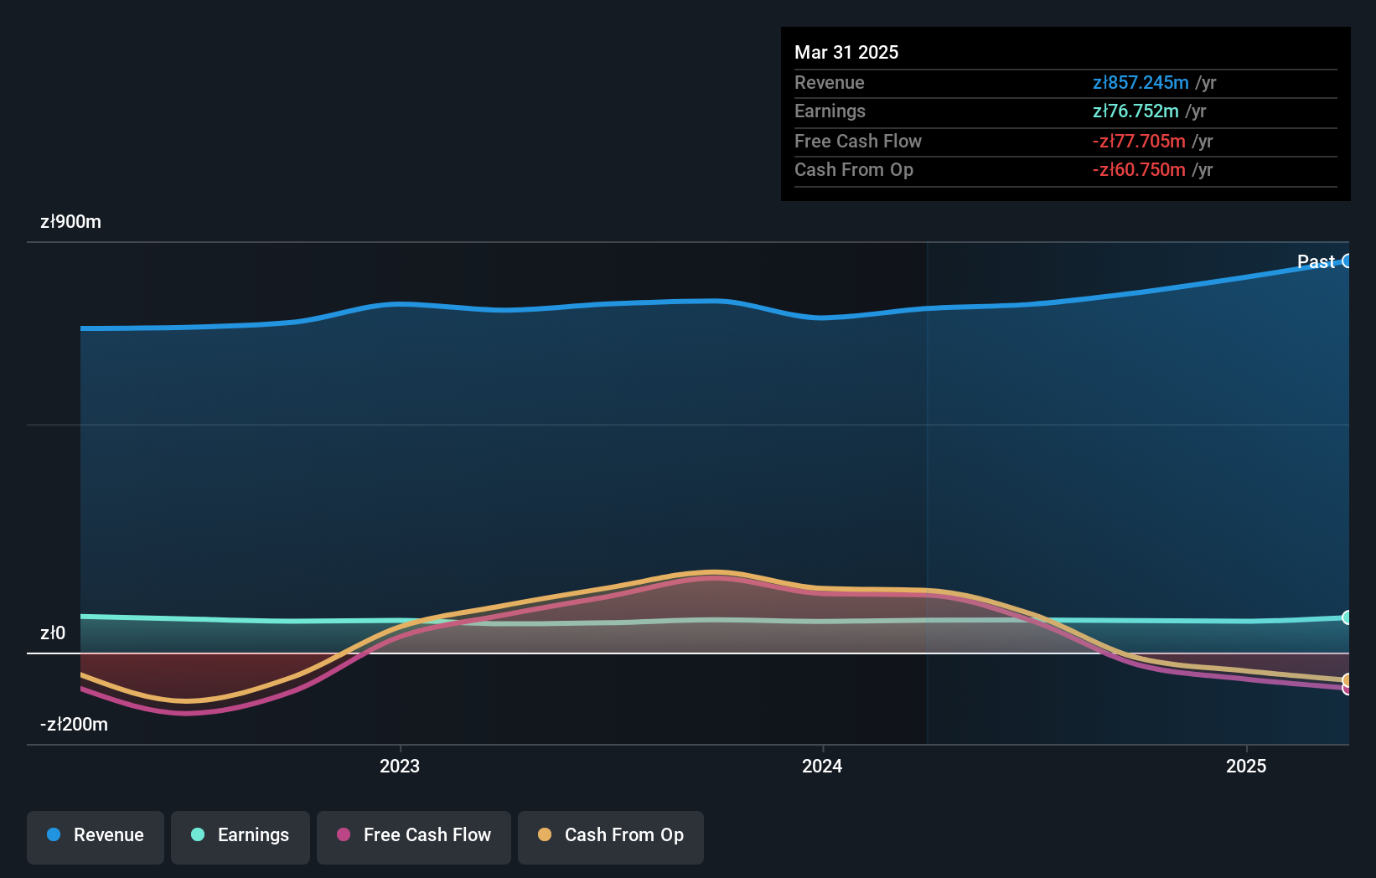
Task: Click the Free Cash Flow label in tooltip
Action: click(858, 141)
